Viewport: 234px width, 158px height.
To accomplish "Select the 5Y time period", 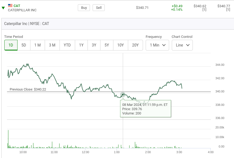I will click(107, 45).
